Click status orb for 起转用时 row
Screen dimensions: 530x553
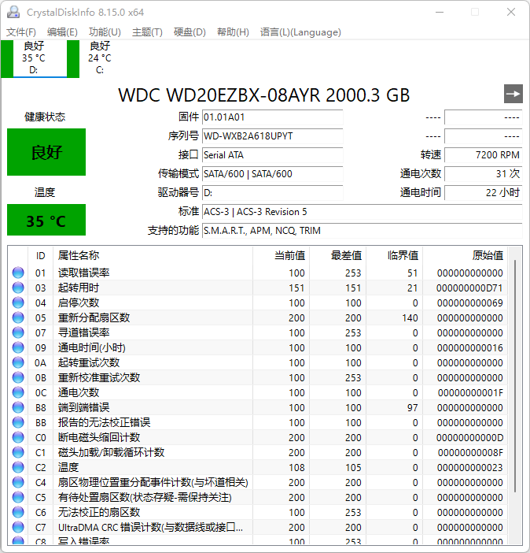pos(18,288)
